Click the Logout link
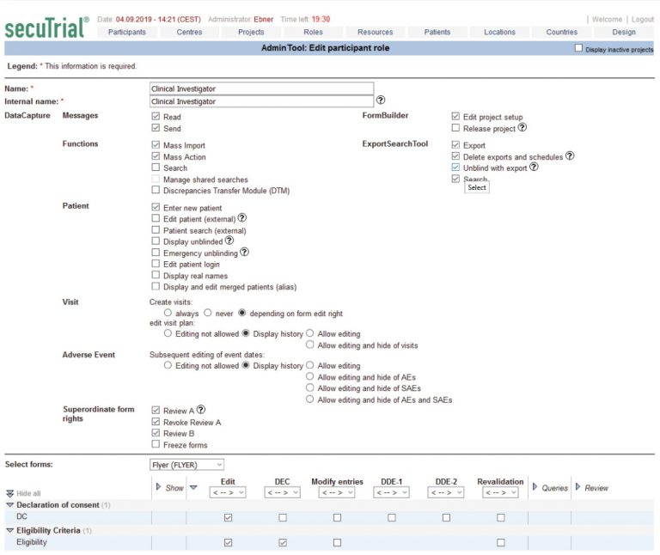Image resolution: width=660 pixels, height=555 pixels. pos(642,19)
